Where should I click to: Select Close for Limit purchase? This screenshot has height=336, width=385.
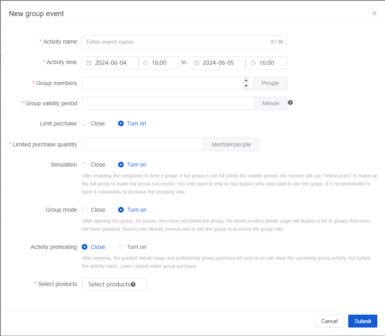[93, 123]
